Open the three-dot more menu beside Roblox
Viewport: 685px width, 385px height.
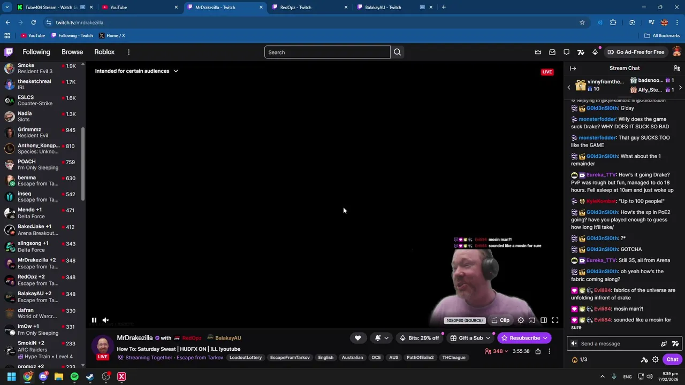click(x=128, y=52)
